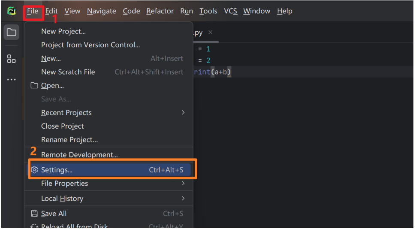The image size is (416, 229).
Task: Open the Structure tool window icon
Action: [12, 59]
